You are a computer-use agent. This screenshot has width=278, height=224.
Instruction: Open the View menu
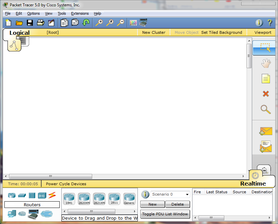tap(49, 13)
